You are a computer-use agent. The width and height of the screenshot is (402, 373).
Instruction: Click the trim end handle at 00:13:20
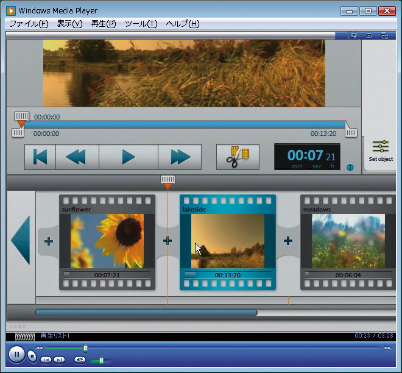[x=351, y=133]
